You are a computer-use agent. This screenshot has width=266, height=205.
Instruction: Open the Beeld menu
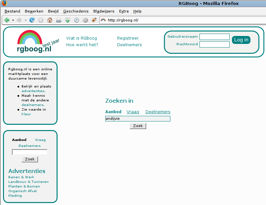53,11
